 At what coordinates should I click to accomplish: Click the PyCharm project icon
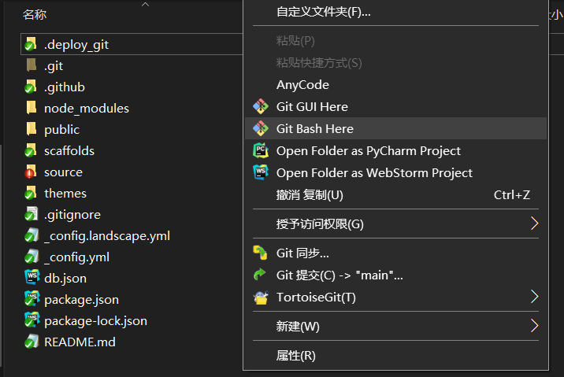click(261, 150)
